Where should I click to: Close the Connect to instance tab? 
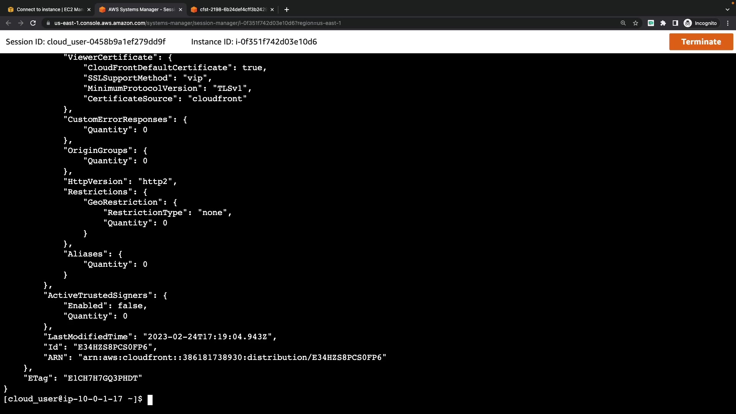[89, 10]
